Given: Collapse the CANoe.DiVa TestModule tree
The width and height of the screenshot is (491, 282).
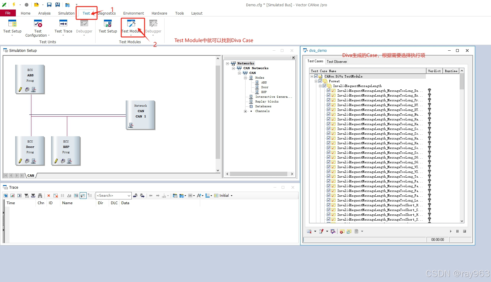Looking at the screenshot, I should [312, 76].
